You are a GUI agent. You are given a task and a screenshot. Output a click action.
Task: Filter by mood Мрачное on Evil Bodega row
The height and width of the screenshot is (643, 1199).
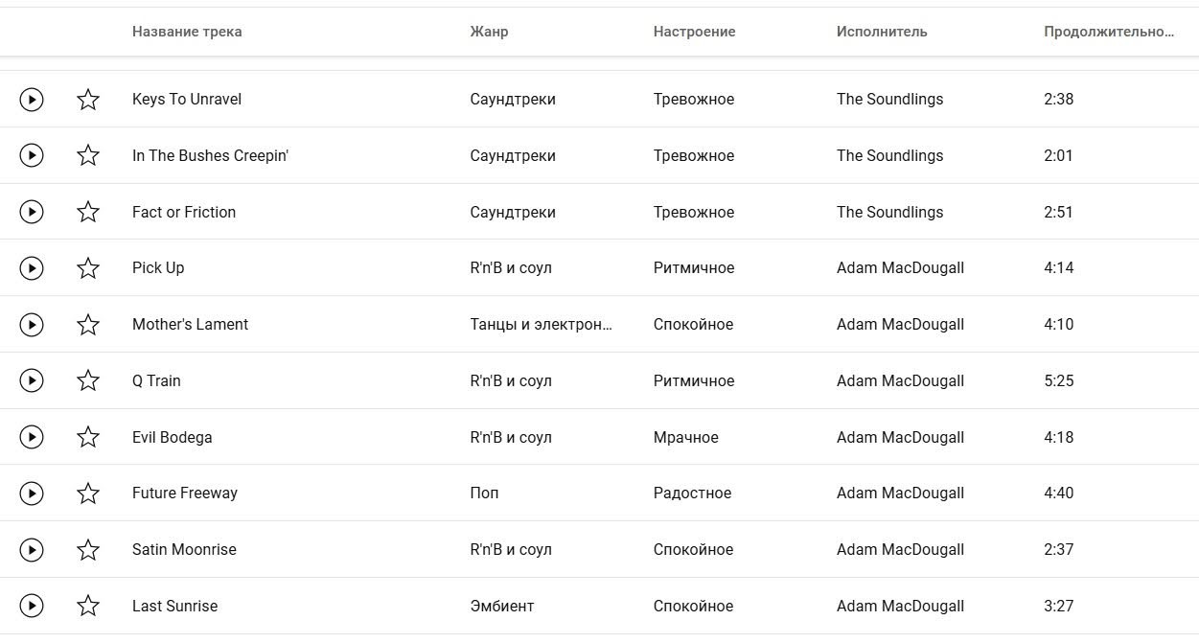pos(686,438)
